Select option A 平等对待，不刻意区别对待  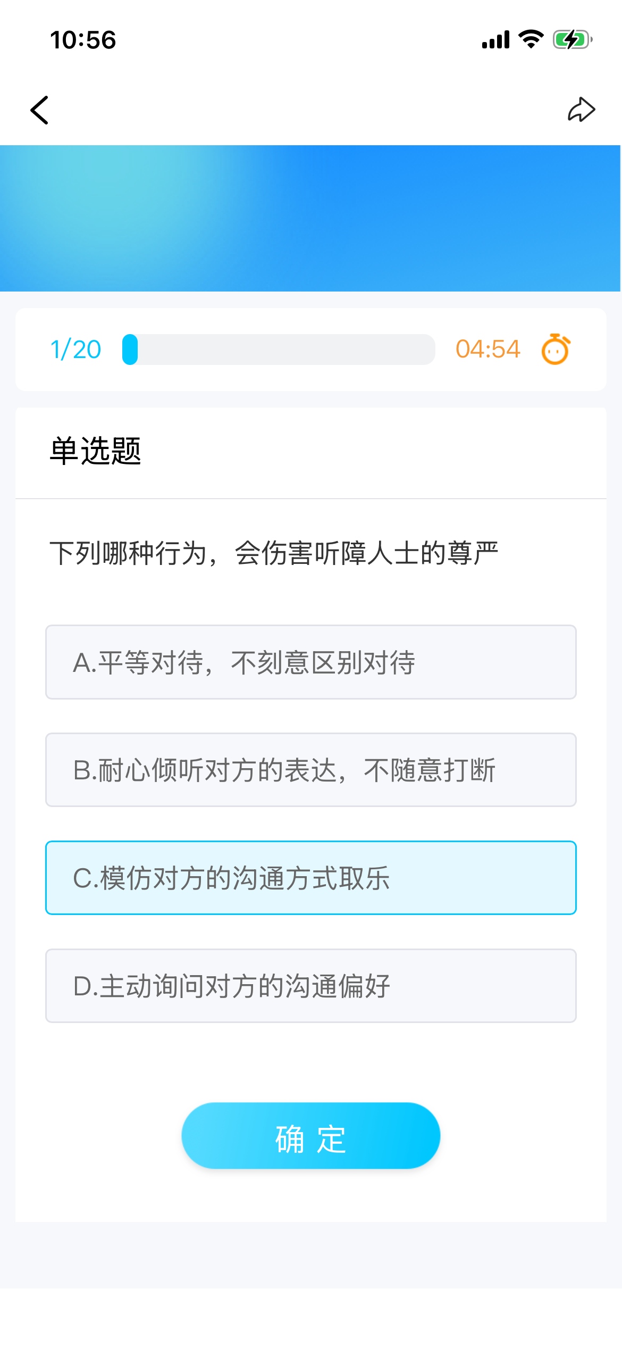point(311,662)
